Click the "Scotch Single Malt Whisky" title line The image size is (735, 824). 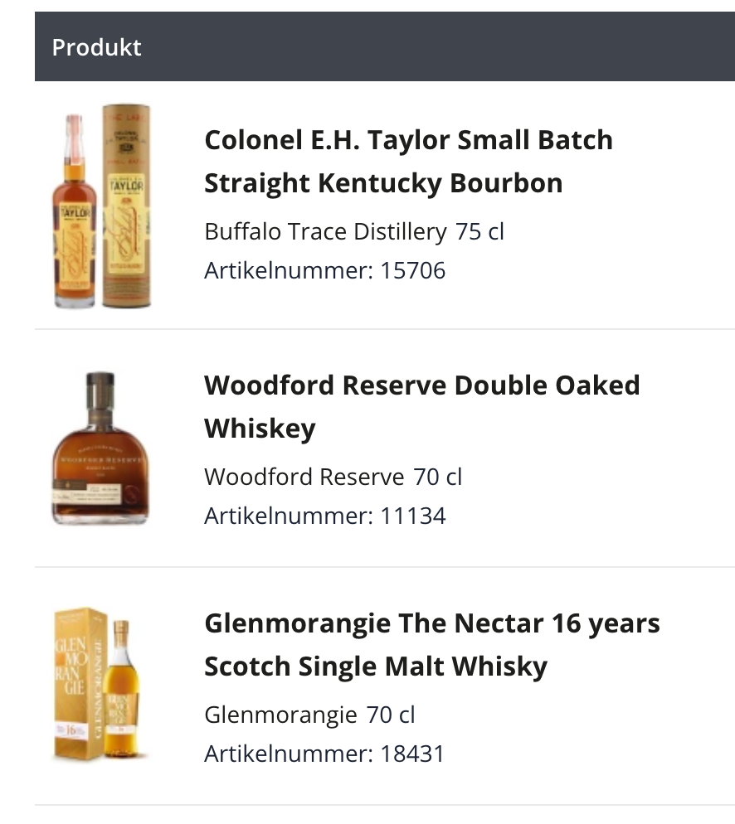[x=375, y=666]
